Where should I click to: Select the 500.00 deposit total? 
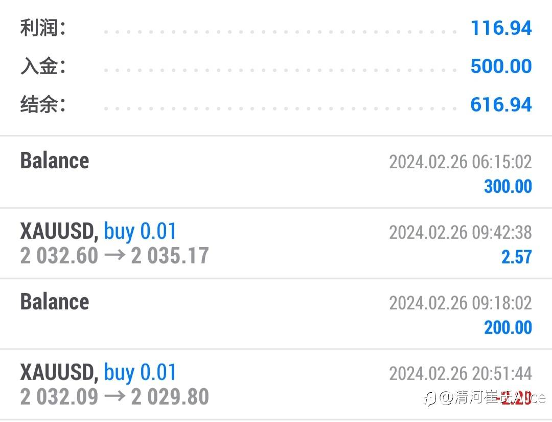(x=501, y=66)
